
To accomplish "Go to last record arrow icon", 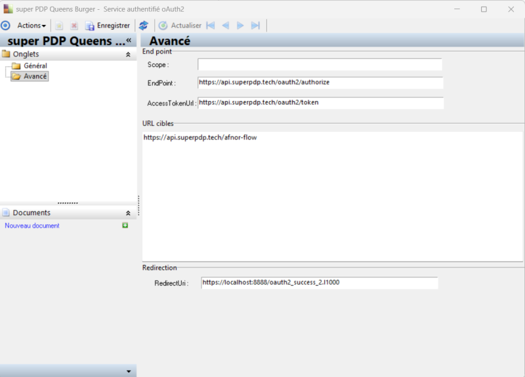I will 255,26.
